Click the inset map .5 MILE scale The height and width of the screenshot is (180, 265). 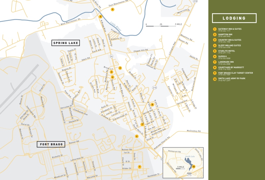tap(180, 167)
